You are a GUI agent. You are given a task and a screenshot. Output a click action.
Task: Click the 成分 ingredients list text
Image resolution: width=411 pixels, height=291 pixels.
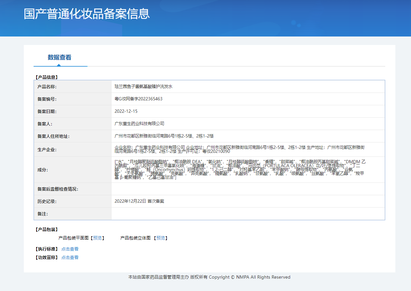(x=240, y=169)
